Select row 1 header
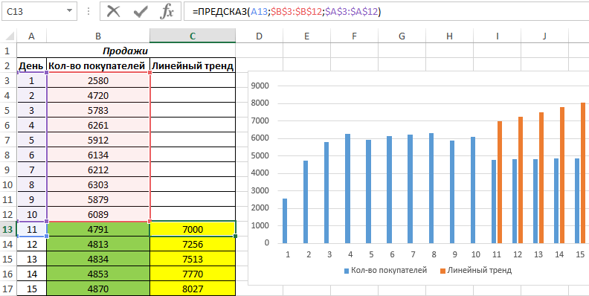 8,51
